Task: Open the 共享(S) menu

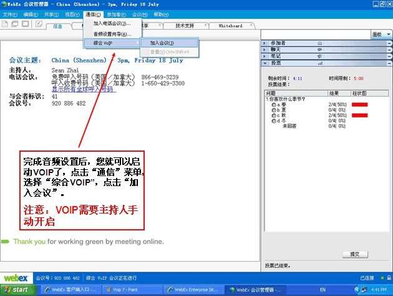Action: click(51, 14)
